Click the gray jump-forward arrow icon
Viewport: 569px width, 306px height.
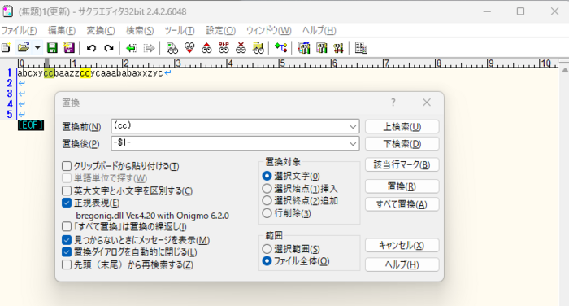pos(149,47)
